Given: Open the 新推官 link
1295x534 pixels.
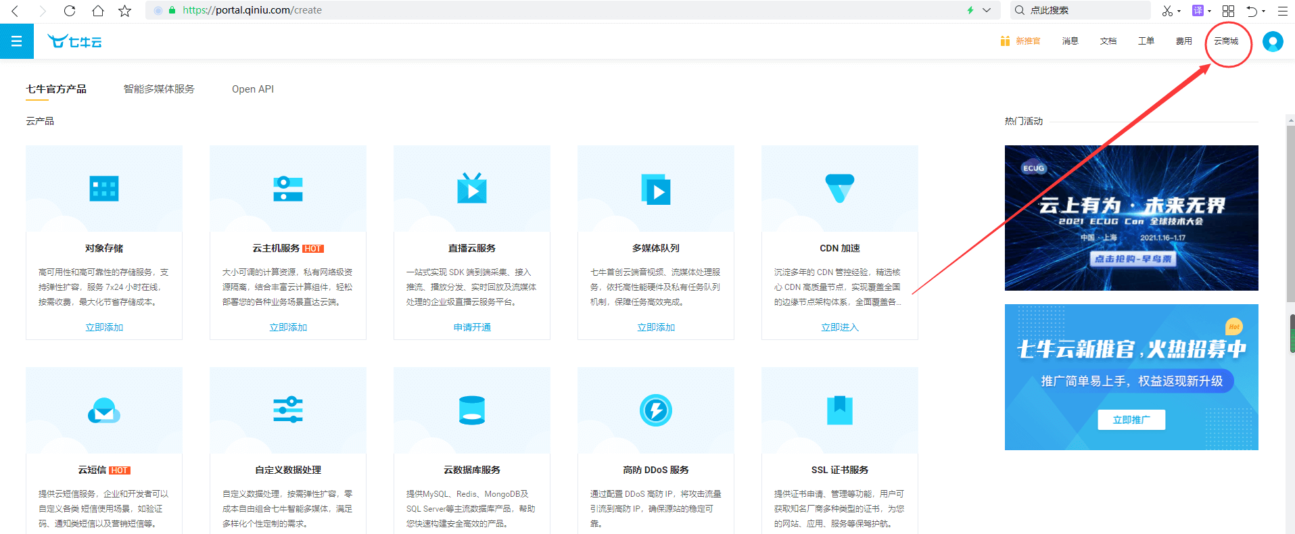Looking at the screenshot, I should click(x=1028, y=41).
